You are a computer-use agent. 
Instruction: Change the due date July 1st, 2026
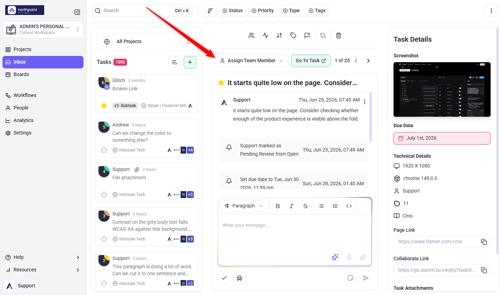pos(442,138)
